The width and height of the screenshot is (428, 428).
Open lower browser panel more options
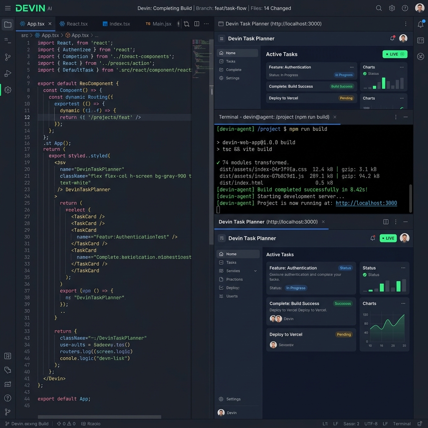click(395, 222)
